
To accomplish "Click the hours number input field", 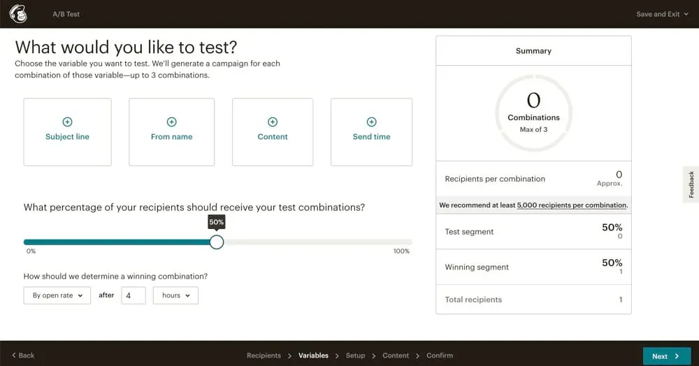I will pos(133,295).
